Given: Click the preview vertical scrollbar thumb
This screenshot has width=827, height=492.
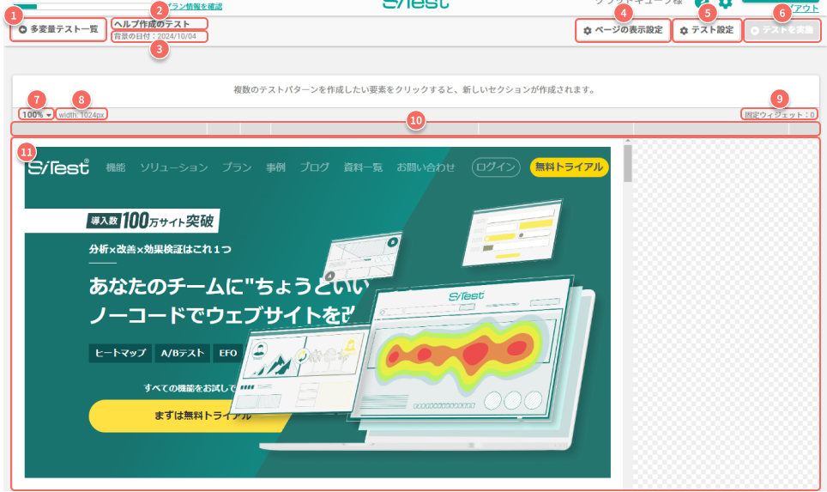Looking at the screenshot, I should tap(627, 163).
